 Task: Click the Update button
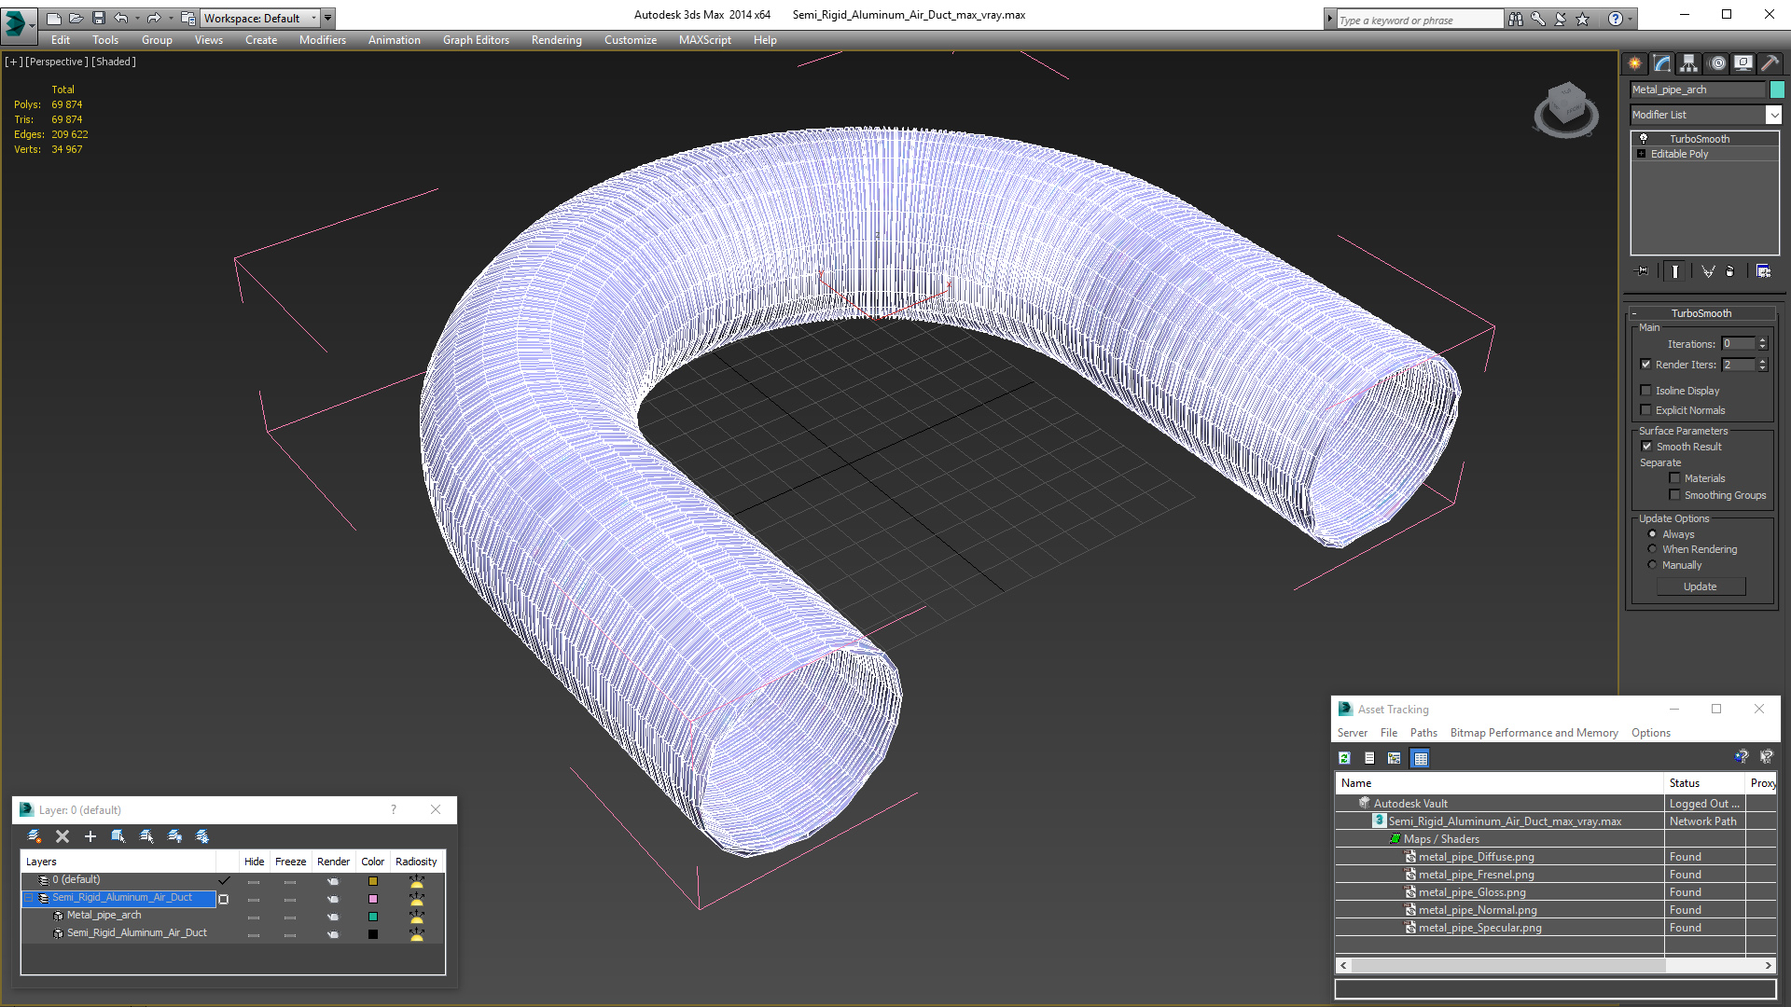[x=1701, y=586]
